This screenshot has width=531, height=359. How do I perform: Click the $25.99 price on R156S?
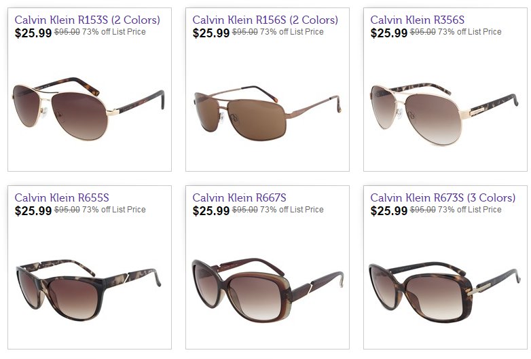tap(211, 33)
